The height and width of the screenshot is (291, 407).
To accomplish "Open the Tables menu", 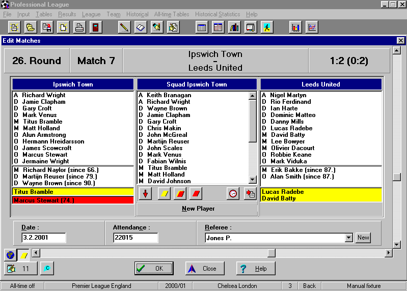I will (44, 14).
